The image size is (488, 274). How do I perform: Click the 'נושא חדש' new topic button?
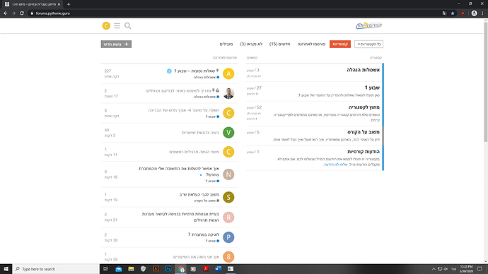tap(116, 44)
